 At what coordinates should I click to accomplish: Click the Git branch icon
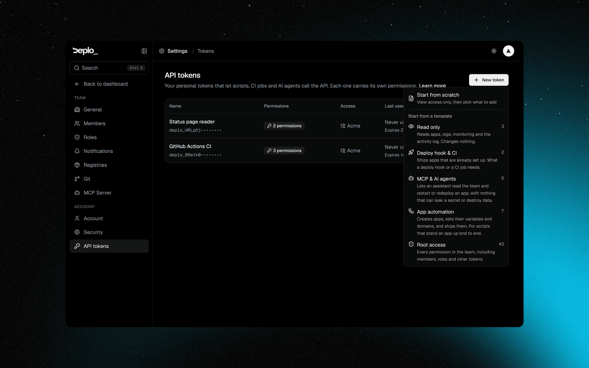(x=77, y=179)
